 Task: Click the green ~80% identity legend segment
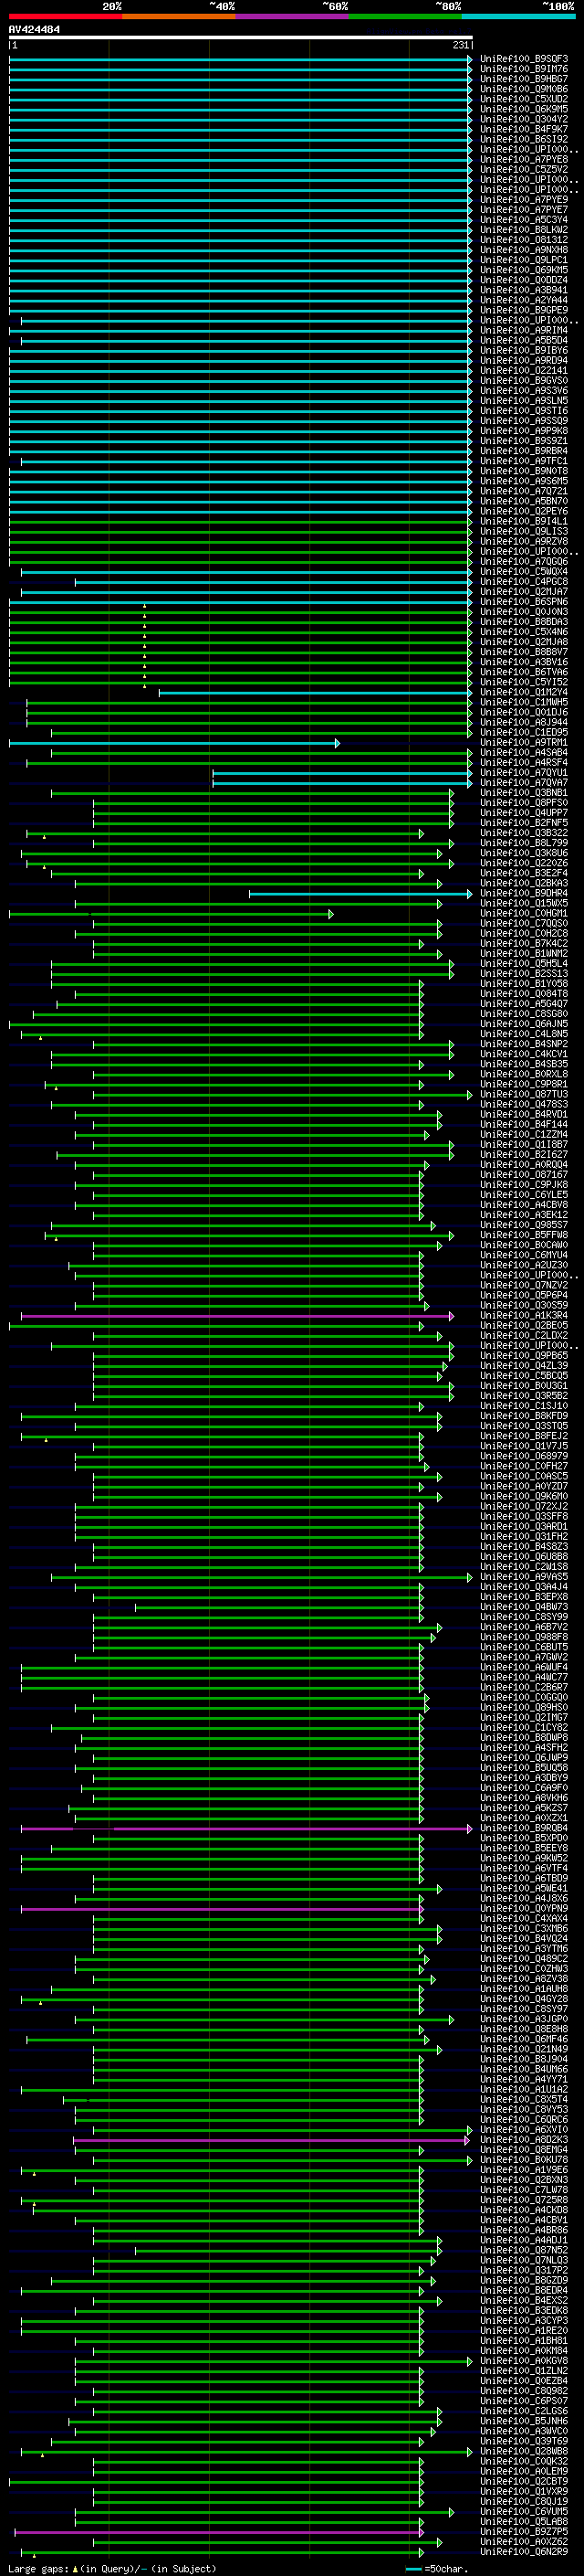coord(405,16)
